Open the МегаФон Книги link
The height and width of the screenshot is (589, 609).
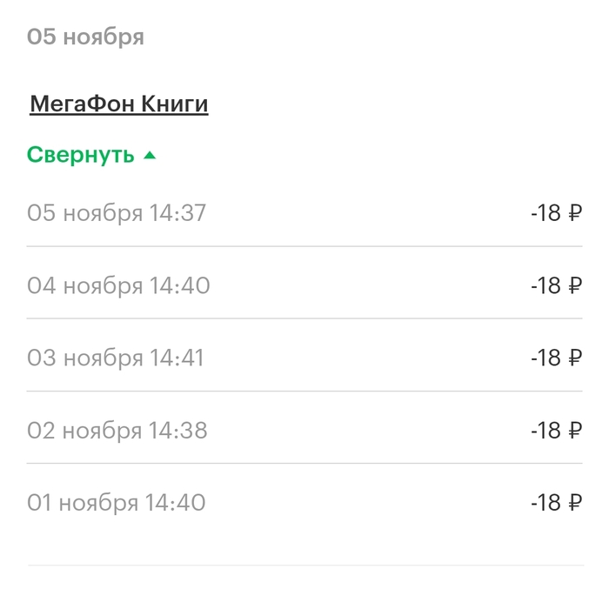click(119, 104)
